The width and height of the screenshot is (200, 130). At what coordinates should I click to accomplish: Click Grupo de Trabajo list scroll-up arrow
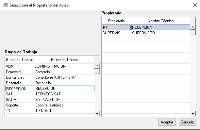97,66
